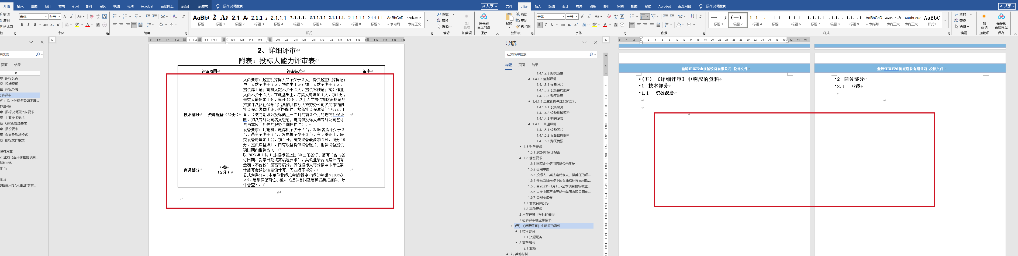Expand the styles gallery in the right window
This screenshot has height=256, width=1018.
pos(945,20)
